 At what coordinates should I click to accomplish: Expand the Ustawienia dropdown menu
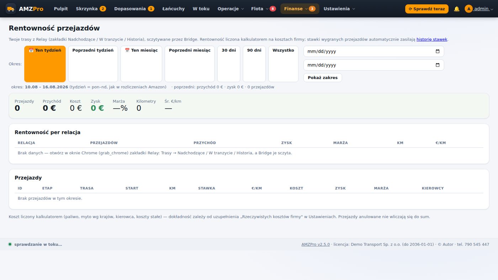(x=339, y=9)
